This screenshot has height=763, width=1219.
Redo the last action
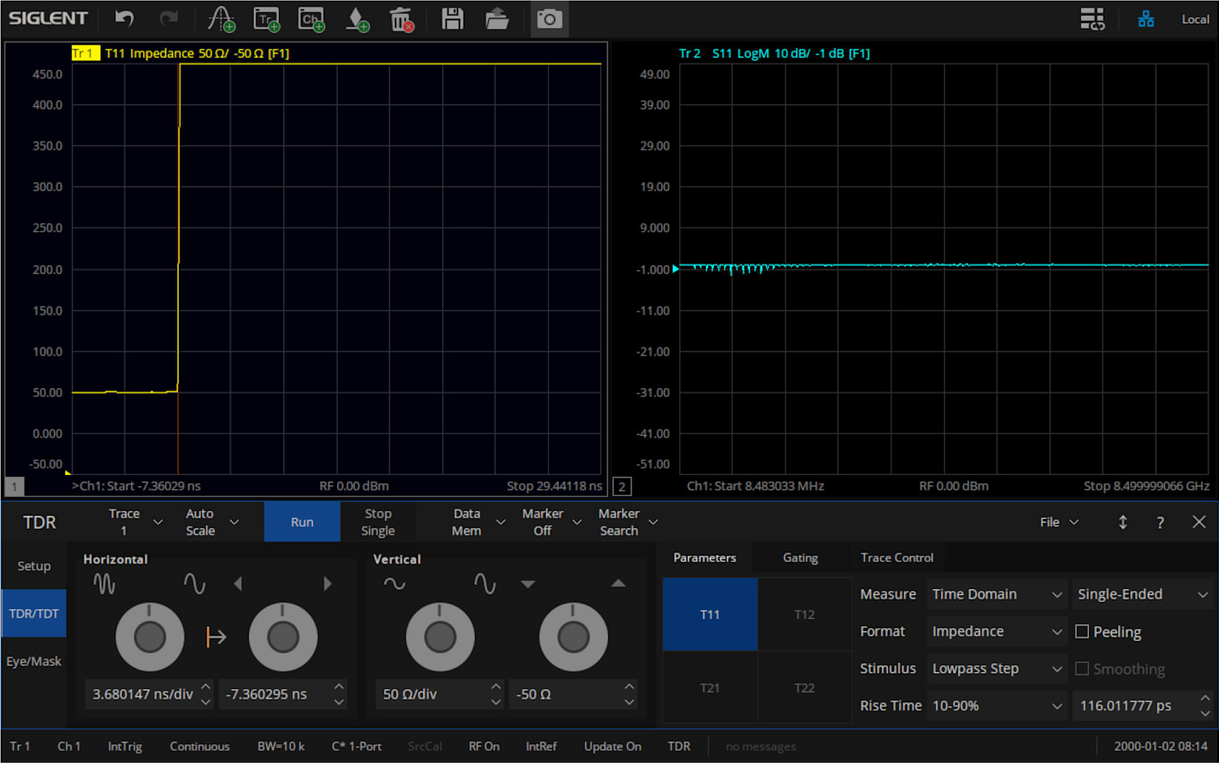168,18
